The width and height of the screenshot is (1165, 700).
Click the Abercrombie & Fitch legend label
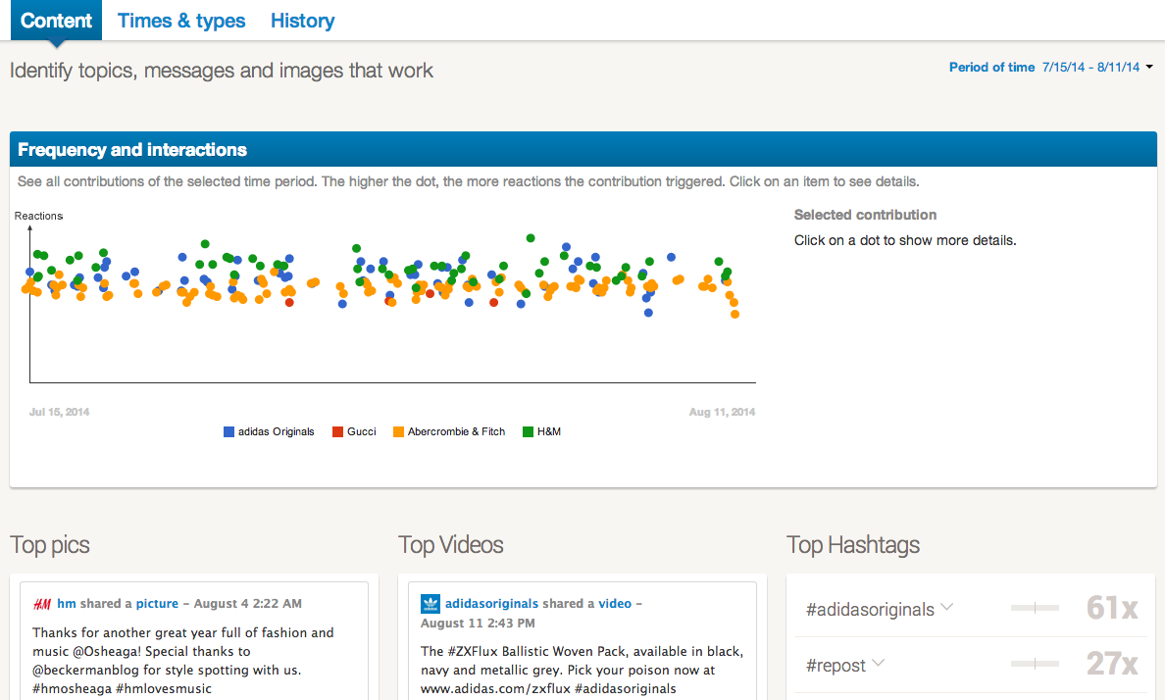(x=456, y=431)
